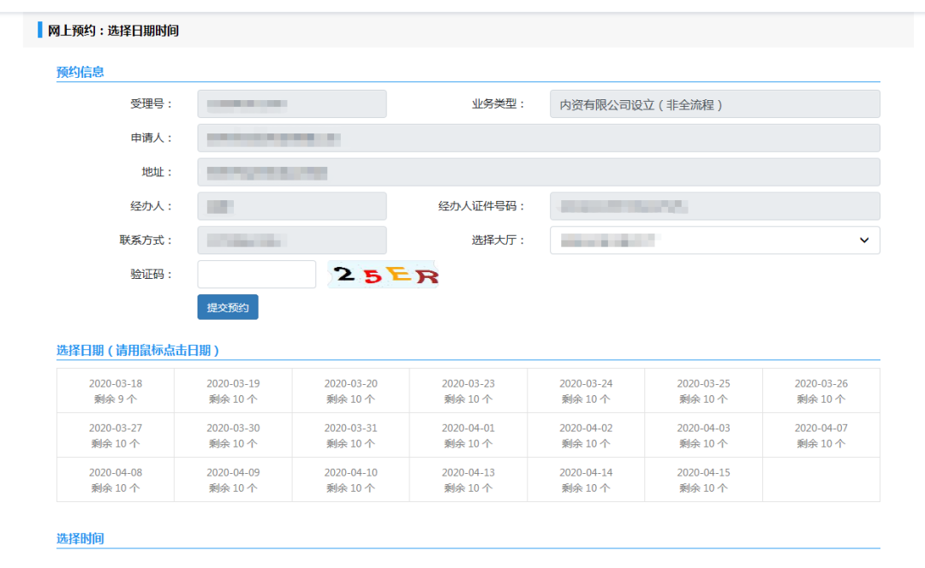Viewport: 925px width, 568px height.
Task: Select the date 2020-04-03
Action: (703, 435)
